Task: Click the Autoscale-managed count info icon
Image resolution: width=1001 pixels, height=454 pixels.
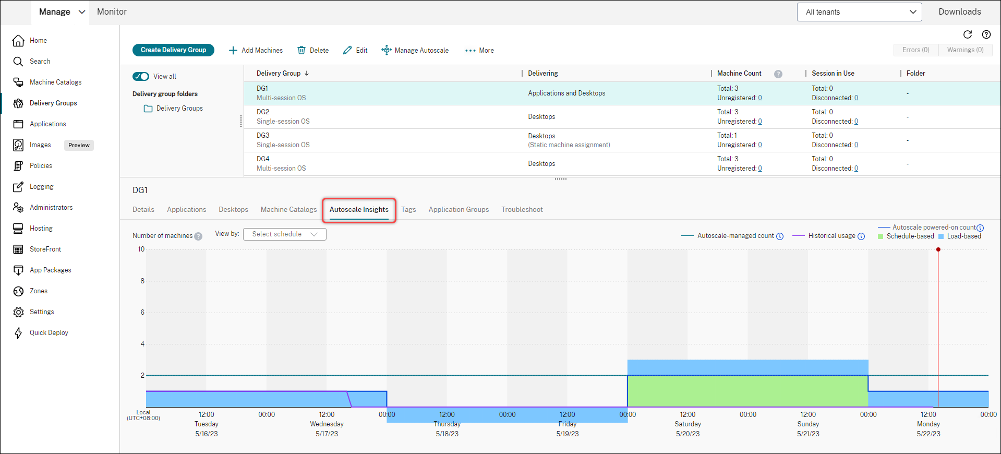Action: click(x=780, y=236)
